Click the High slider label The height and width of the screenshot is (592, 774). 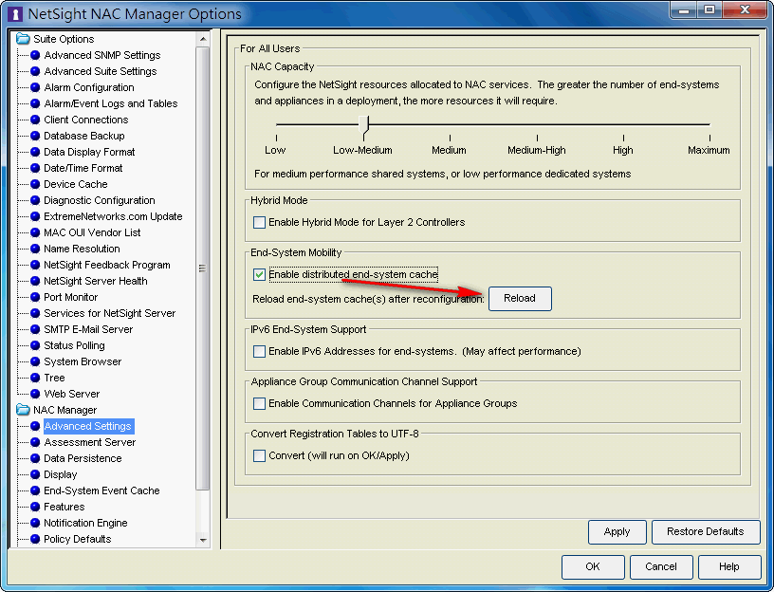[623, 150]
